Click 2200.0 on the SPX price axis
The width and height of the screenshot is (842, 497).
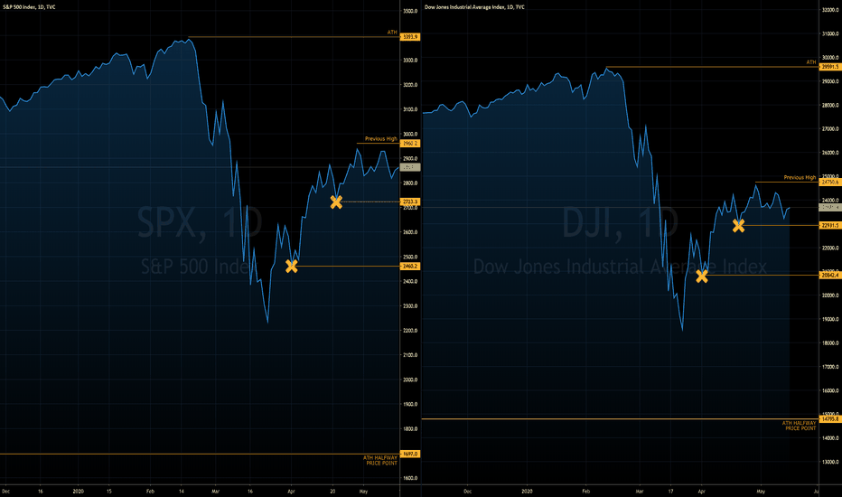[x=410, y=331]
